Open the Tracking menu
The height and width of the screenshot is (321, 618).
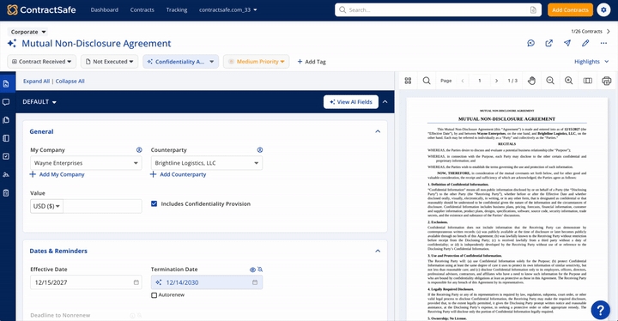177,9
